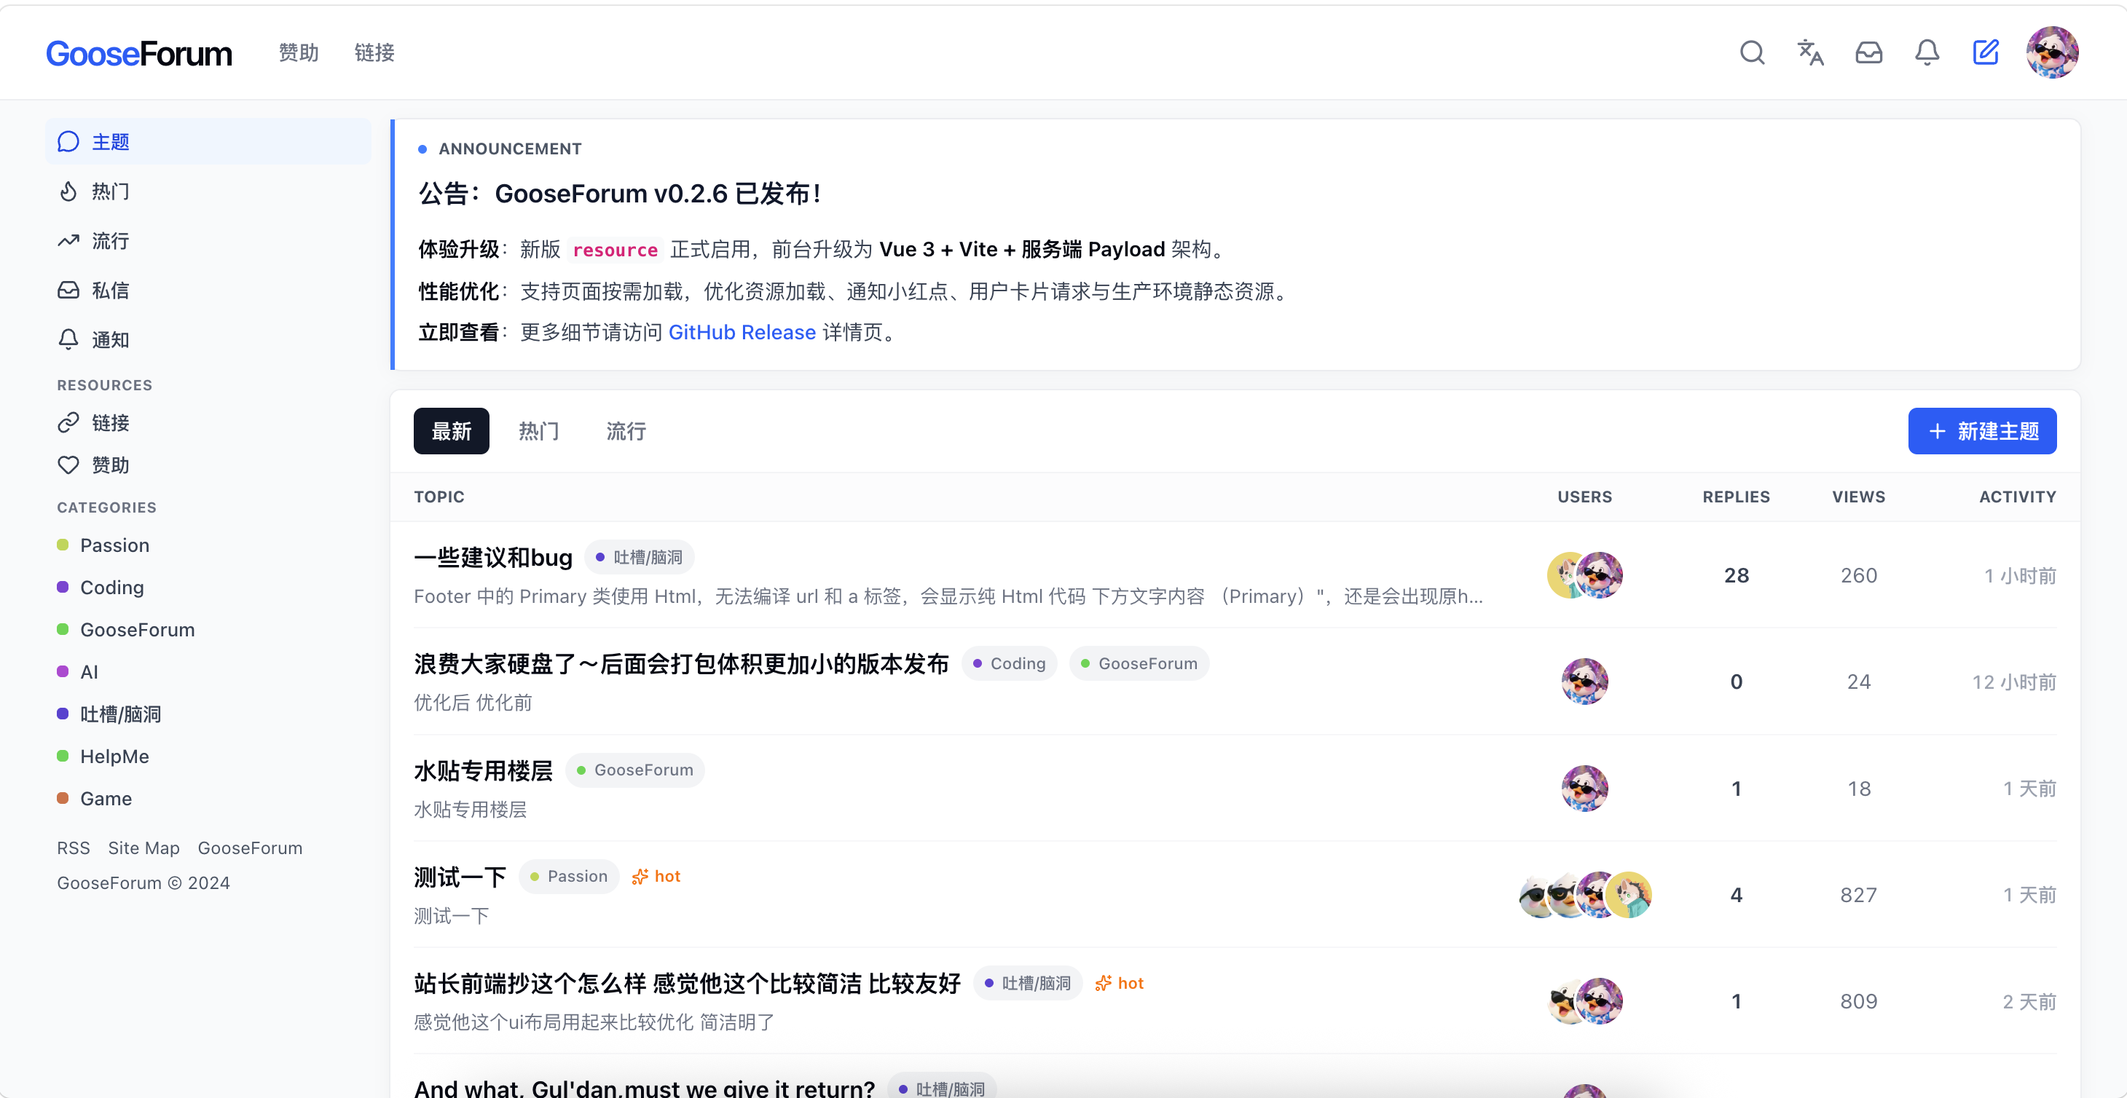
Task: Click the hot badge icon on 测试一下
Action: click(x=640, y=877)
